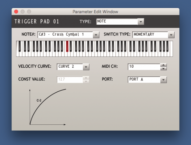This screenshot has height=145, width=191.
Task: Click the VELOCITY CURVE dropdown arrow
Action: (x=86, y=67)
